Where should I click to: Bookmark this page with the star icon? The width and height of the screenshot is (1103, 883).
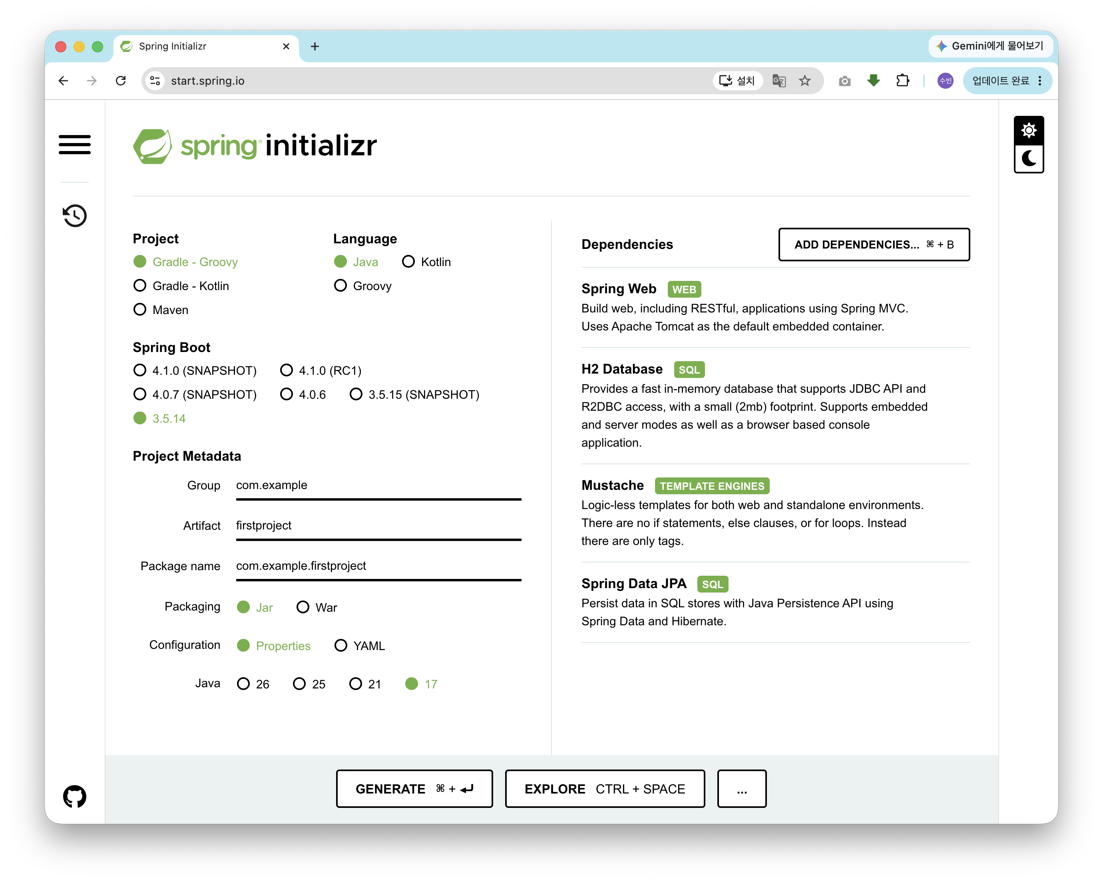805,81
